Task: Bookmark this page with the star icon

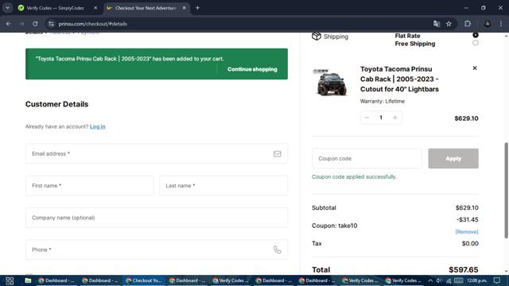Action: [449, 24]
